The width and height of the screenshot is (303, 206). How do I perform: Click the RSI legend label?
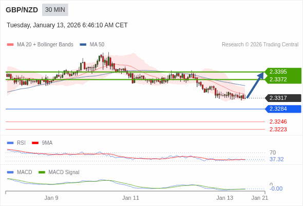tap(21, 143)
